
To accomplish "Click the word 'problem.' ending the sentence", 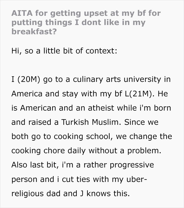I will pyautogui.click(x=144, y=151).
